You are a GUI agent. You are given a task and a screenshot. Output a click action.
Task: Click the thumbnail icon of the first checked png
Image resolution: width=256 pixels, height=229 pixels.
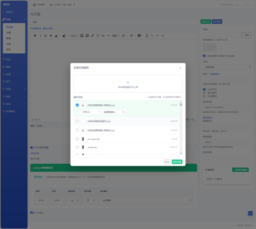coord(83,105)
